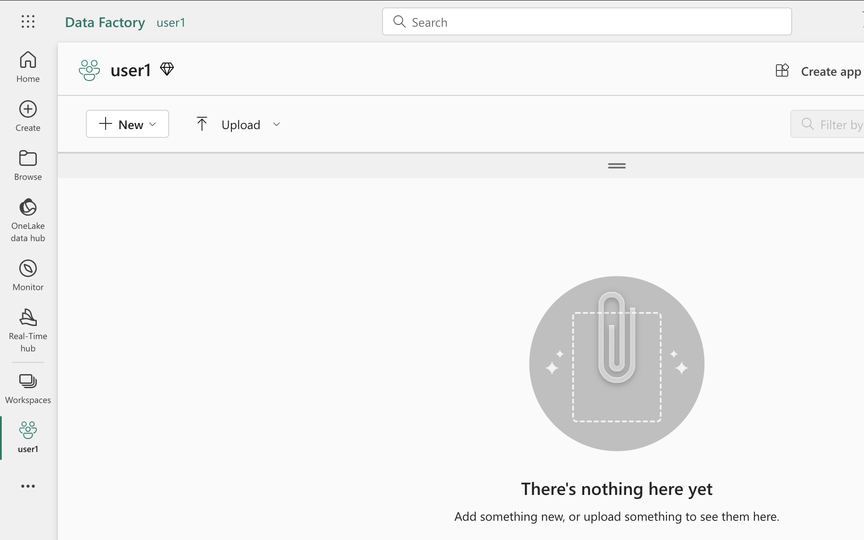Viewport: 864px width, 540px height.
Task: Click the pane resize handle bar
Action: click(616, 166)
